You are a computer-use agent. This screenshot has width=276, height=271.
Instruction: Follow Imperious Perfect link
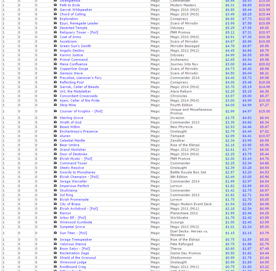coord(74,186)
